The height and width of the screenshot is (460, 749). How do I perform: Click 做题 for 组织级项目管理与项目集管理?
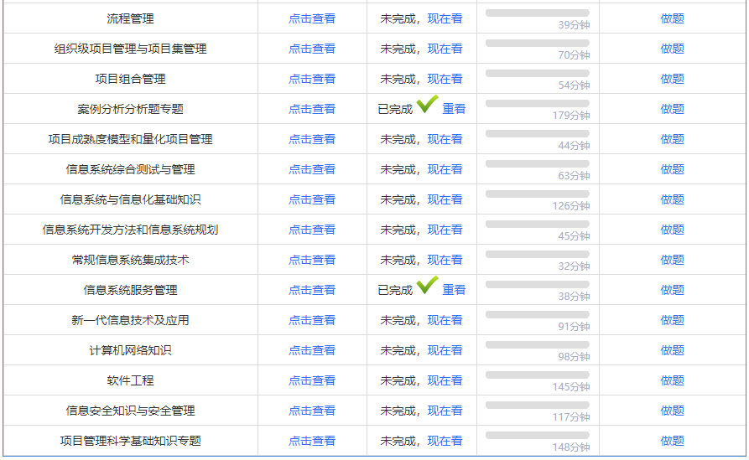672,49
